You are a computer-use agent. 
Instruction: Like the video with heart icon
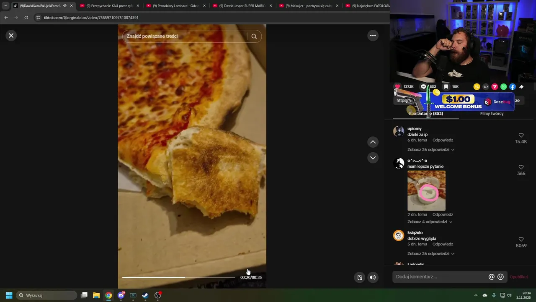(x=397, y=87)
